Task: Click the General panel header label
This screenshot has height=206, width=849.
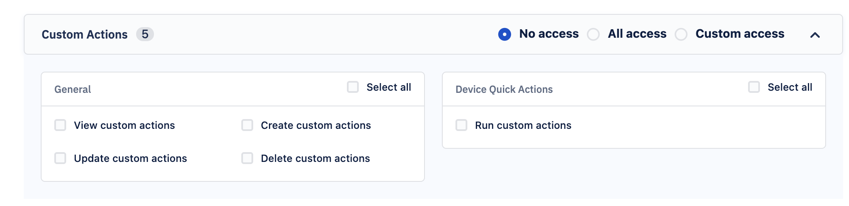Action: coord(73,89)
